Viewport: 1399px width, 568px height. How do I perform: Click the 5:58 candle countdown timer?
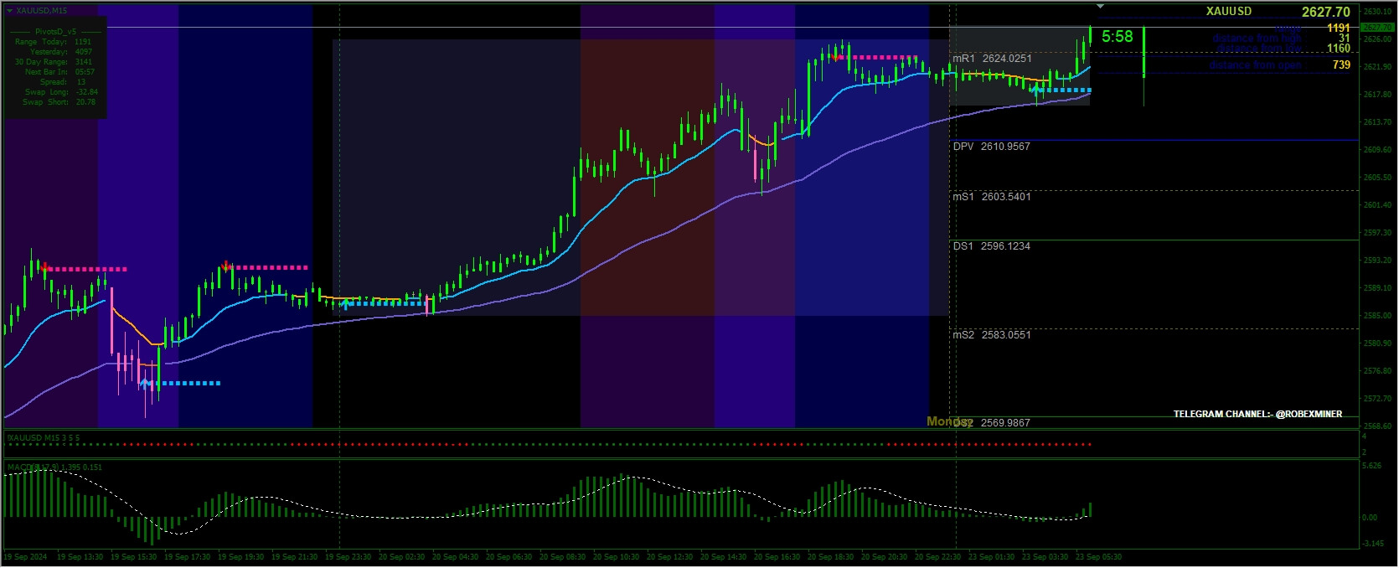[x=1118, y=37]
